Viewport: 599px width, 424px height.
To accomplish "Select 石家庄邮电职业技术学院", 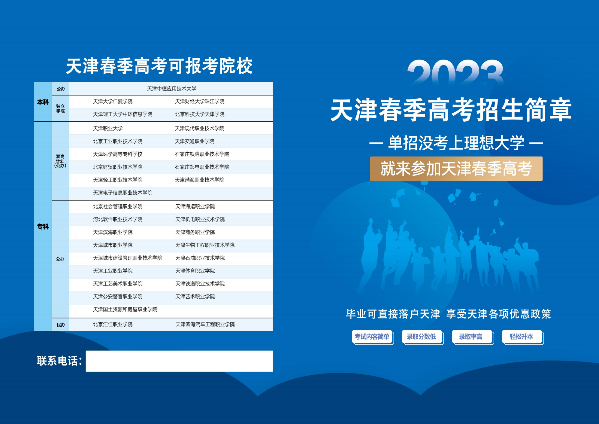I will [x=202, y=167].
